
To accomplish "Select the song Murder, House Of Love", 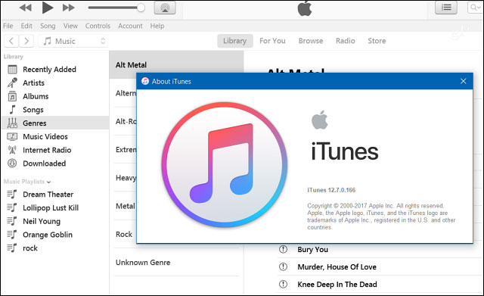I will pos(337,267).
